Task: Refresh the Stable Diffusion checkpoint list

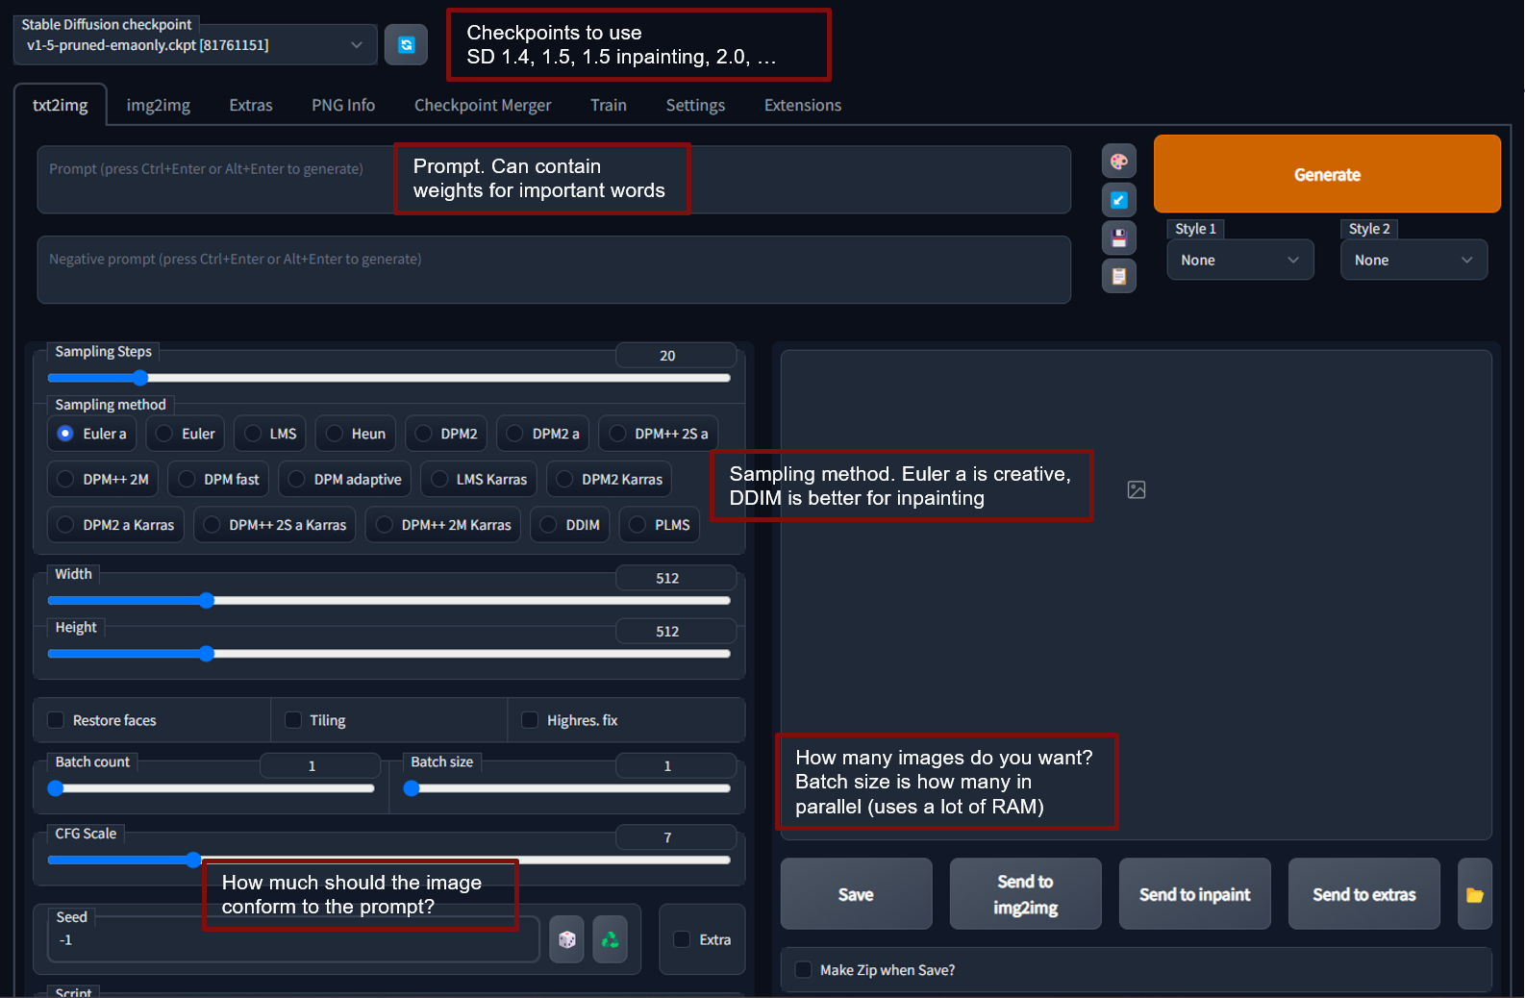Action: (406, 45)
